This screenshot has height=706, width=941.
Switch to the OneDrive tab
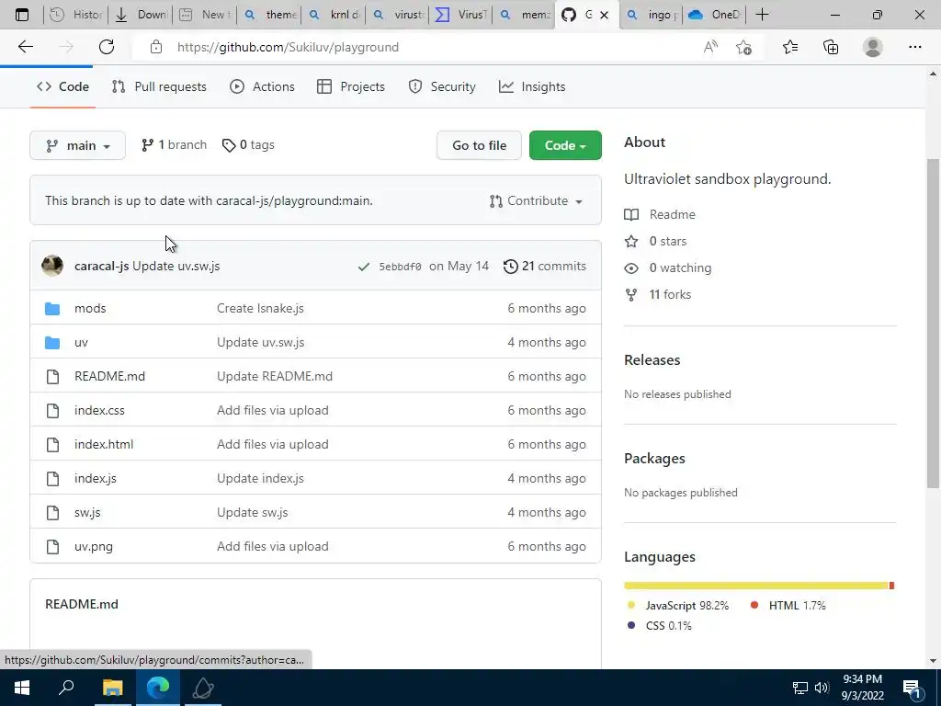pyautogui.click(x=713, y=15)
